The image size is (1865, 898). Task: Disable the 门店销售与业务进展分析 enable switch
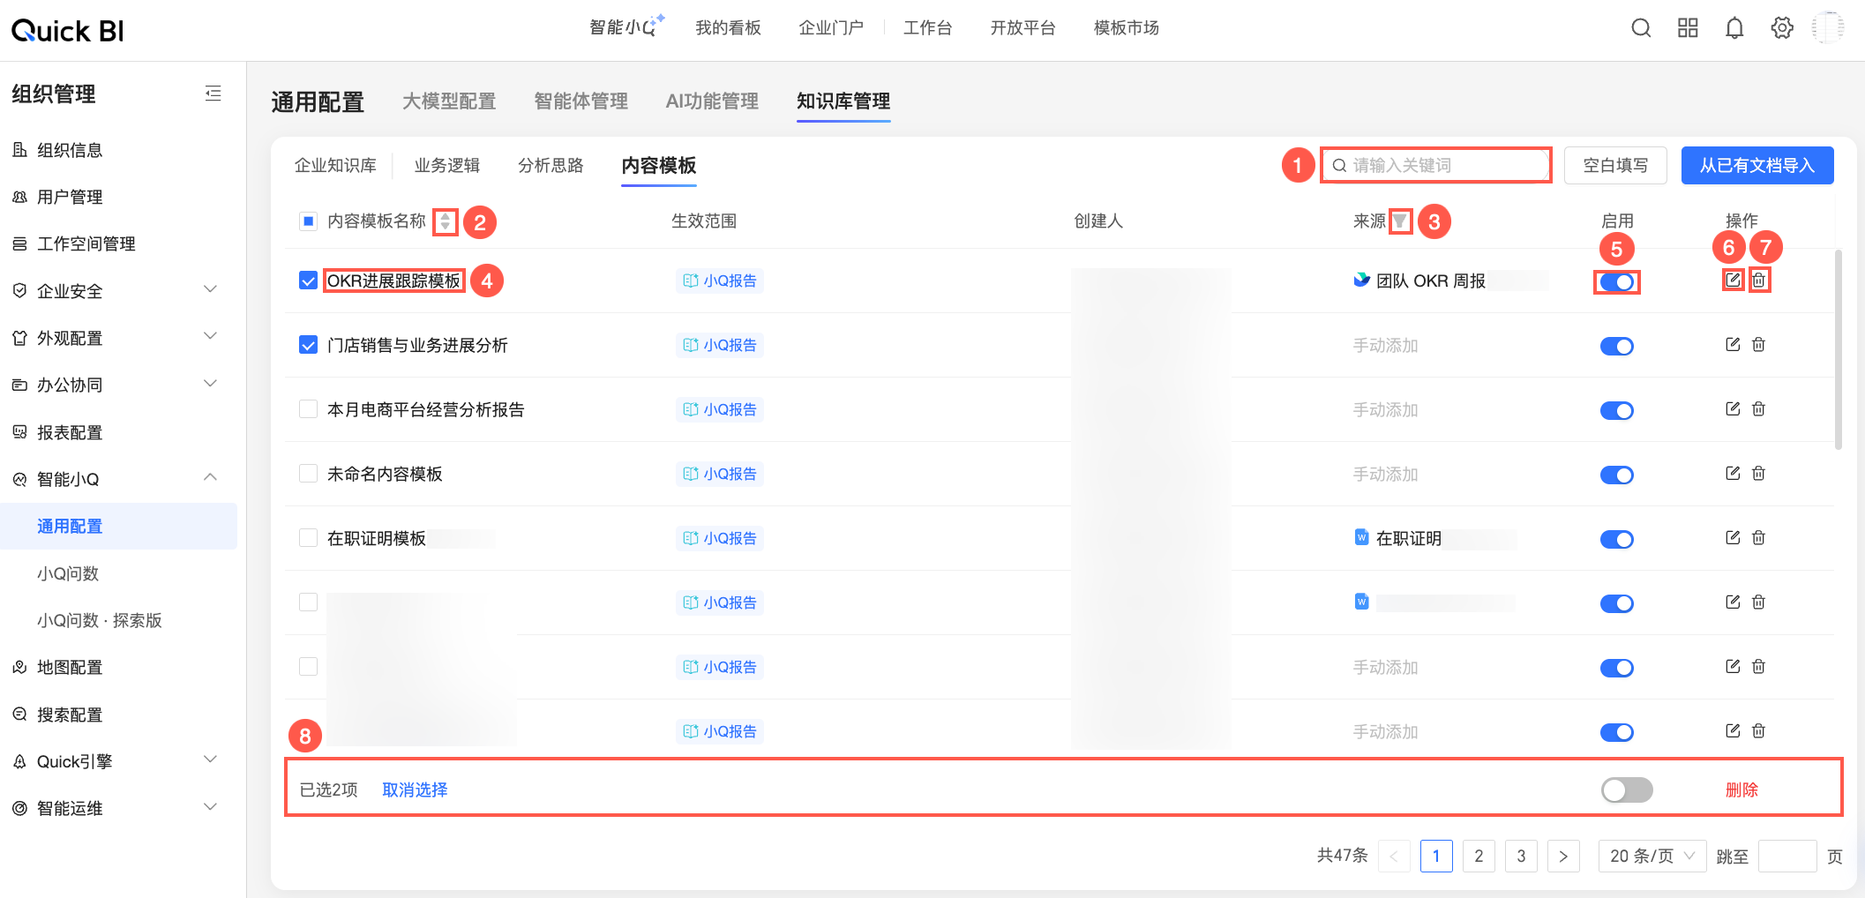click(1617, 347)
